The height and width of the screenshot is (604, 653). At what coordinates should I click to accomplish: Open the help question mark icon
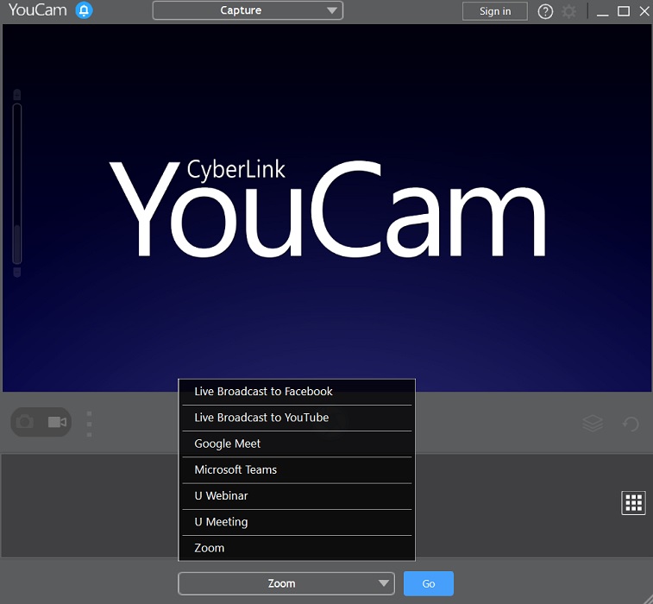click(545, 12)
